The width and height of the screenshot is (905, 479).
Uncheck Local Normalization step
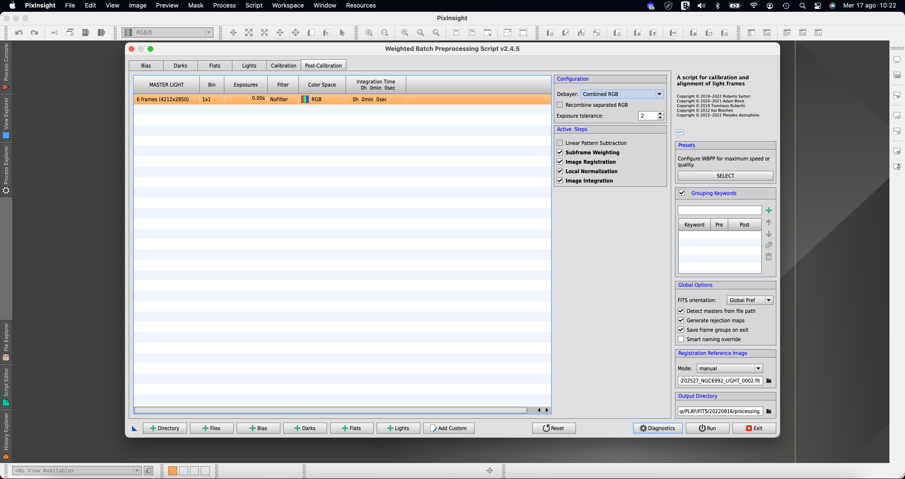coord(560,171)
